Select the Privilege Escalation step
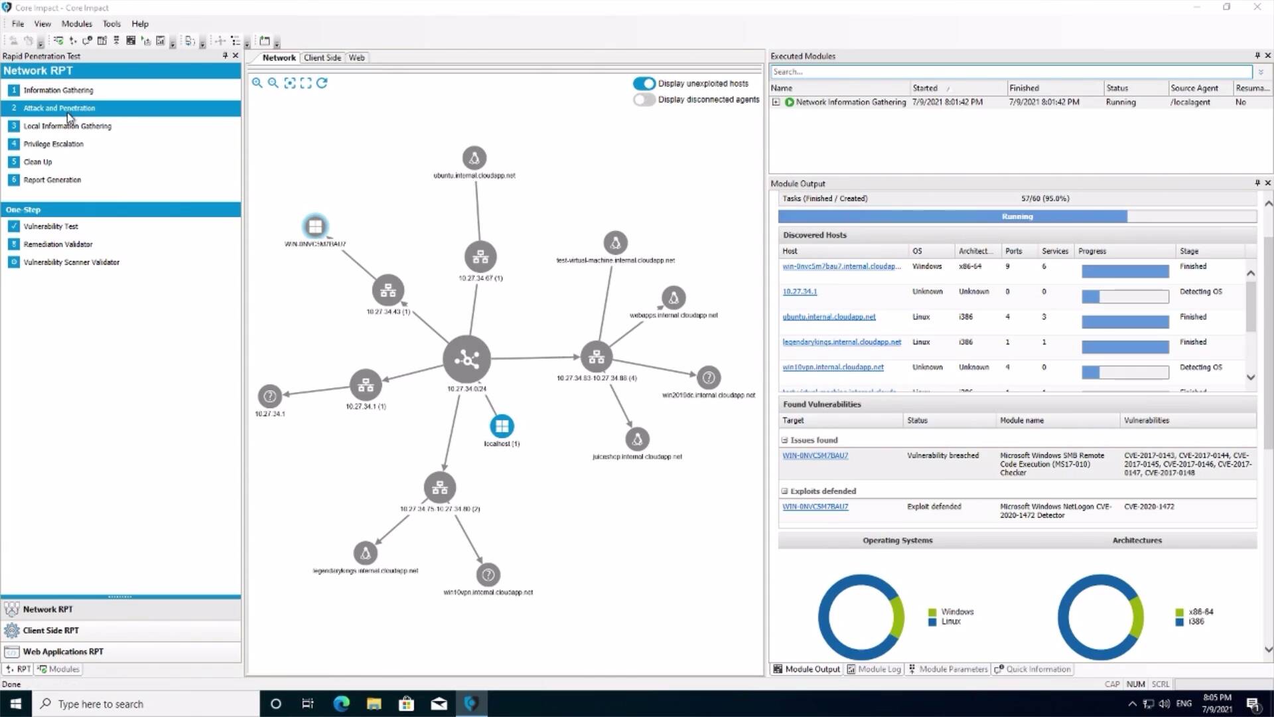 click(121, 144)
